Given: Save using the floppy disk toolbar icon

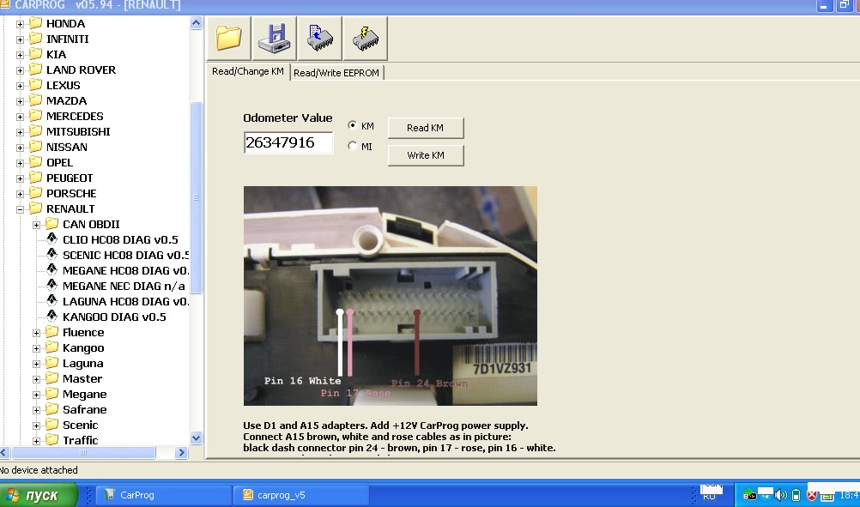Looking at the screenshot, I should coord(275,38).
